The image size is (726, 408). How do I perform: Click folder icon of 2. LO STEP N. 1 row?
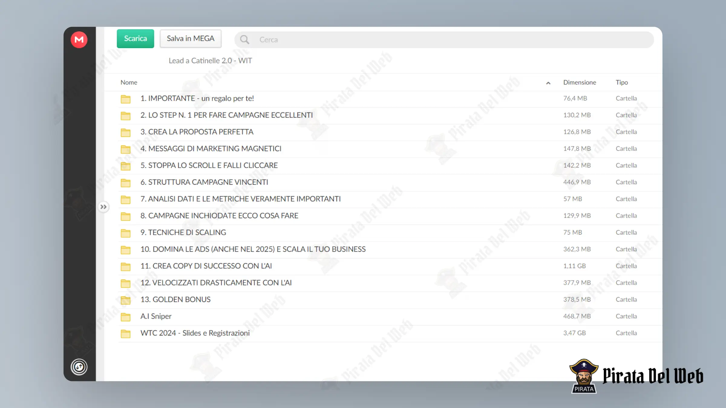tap(126, 116)
